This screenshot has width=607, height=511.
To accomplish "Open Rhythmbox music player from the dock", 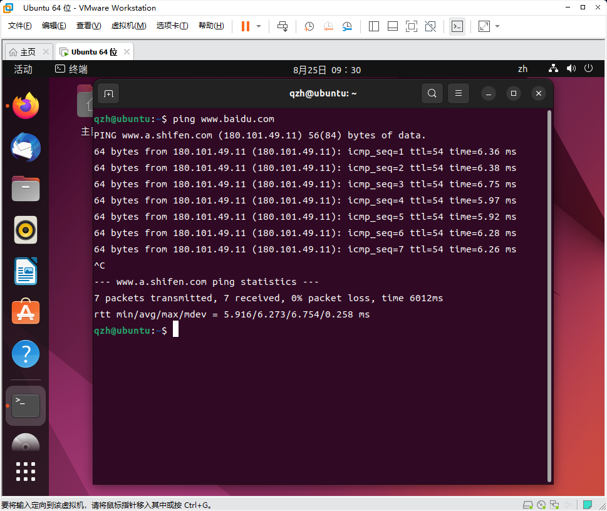I will [26, 230].
